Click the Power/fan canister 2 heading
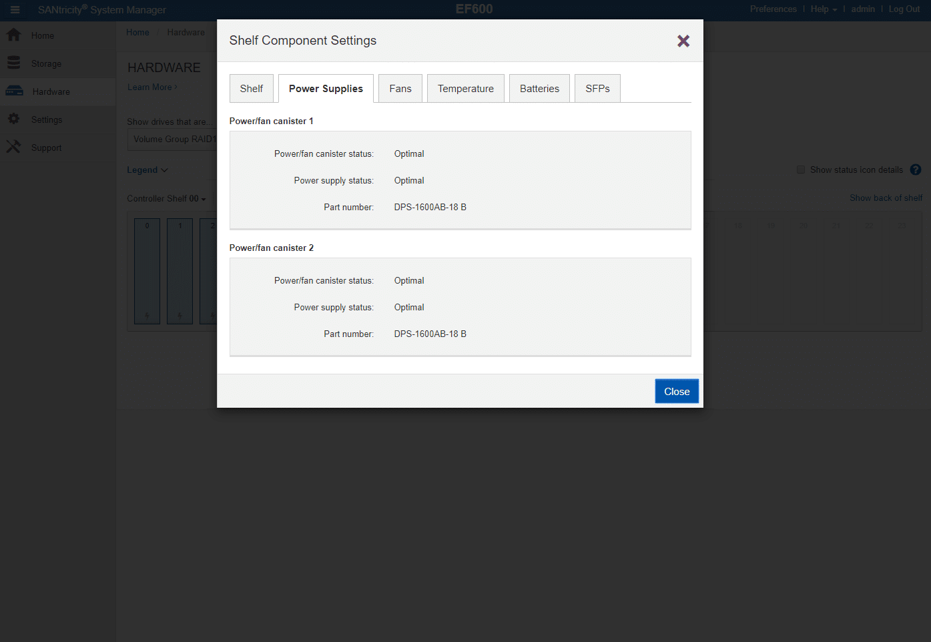This screenshot has height=642, width=931. coord(271,248)
